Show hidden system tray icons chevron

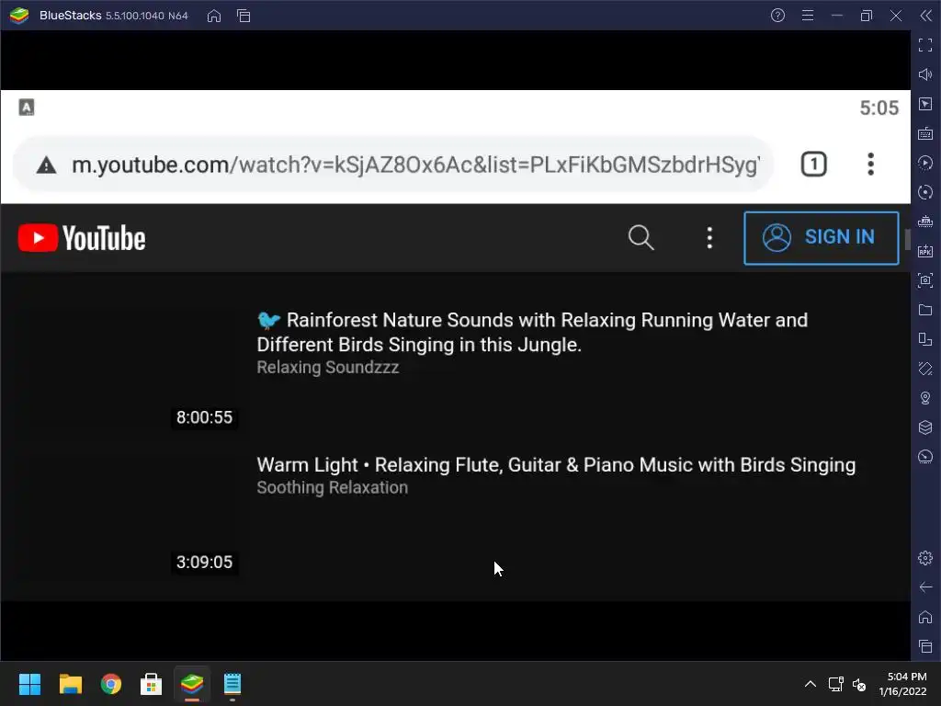click(x=811, y=684)
